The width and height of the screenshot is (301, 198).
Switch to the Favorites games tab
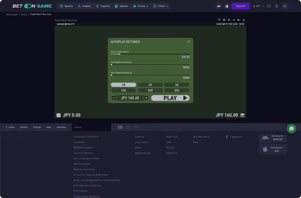61,127
